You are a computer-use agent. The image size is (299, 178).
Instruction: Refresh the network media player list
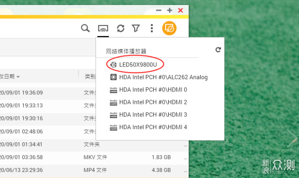pyautogui.click(x=218, y=50)
